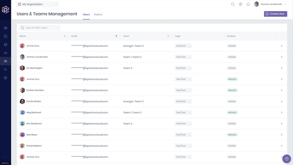
Task: Click 'Team 3' in Reo Steadman's row
Action: coord(128,124)
